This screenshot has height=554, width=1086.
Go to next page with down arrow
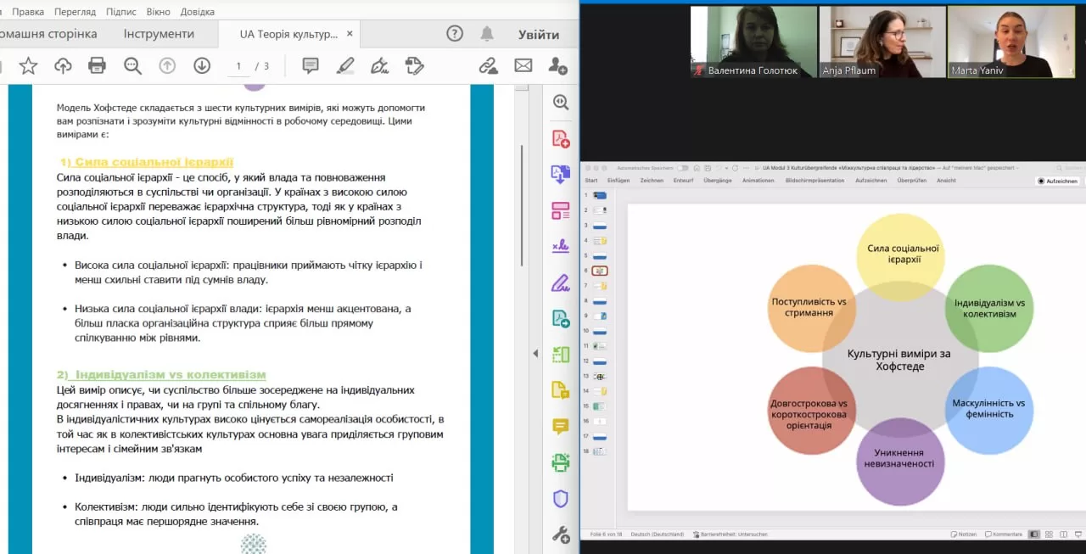click(x=201, y=65)
